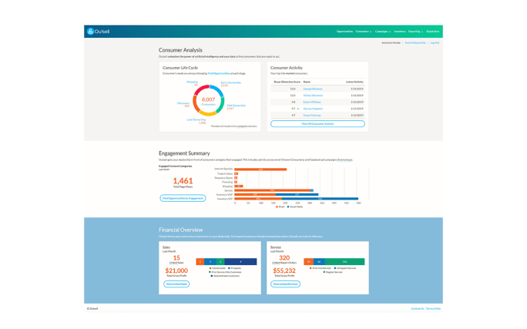Toggle the Email legend entry in chart
The width and height of the screenshot is (527, 329).
click(x=280, y=206)
